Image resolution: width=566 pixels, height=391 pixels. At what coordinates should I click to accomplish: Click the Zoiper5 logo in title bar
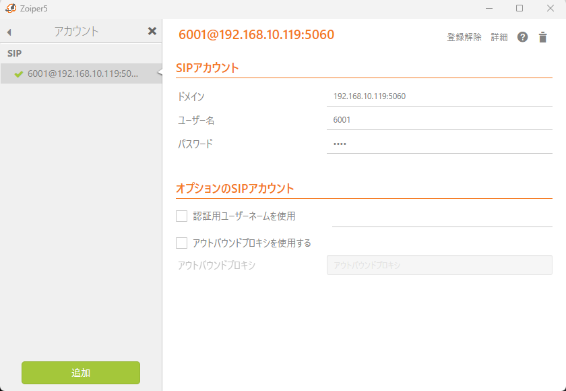coord(11,8)
